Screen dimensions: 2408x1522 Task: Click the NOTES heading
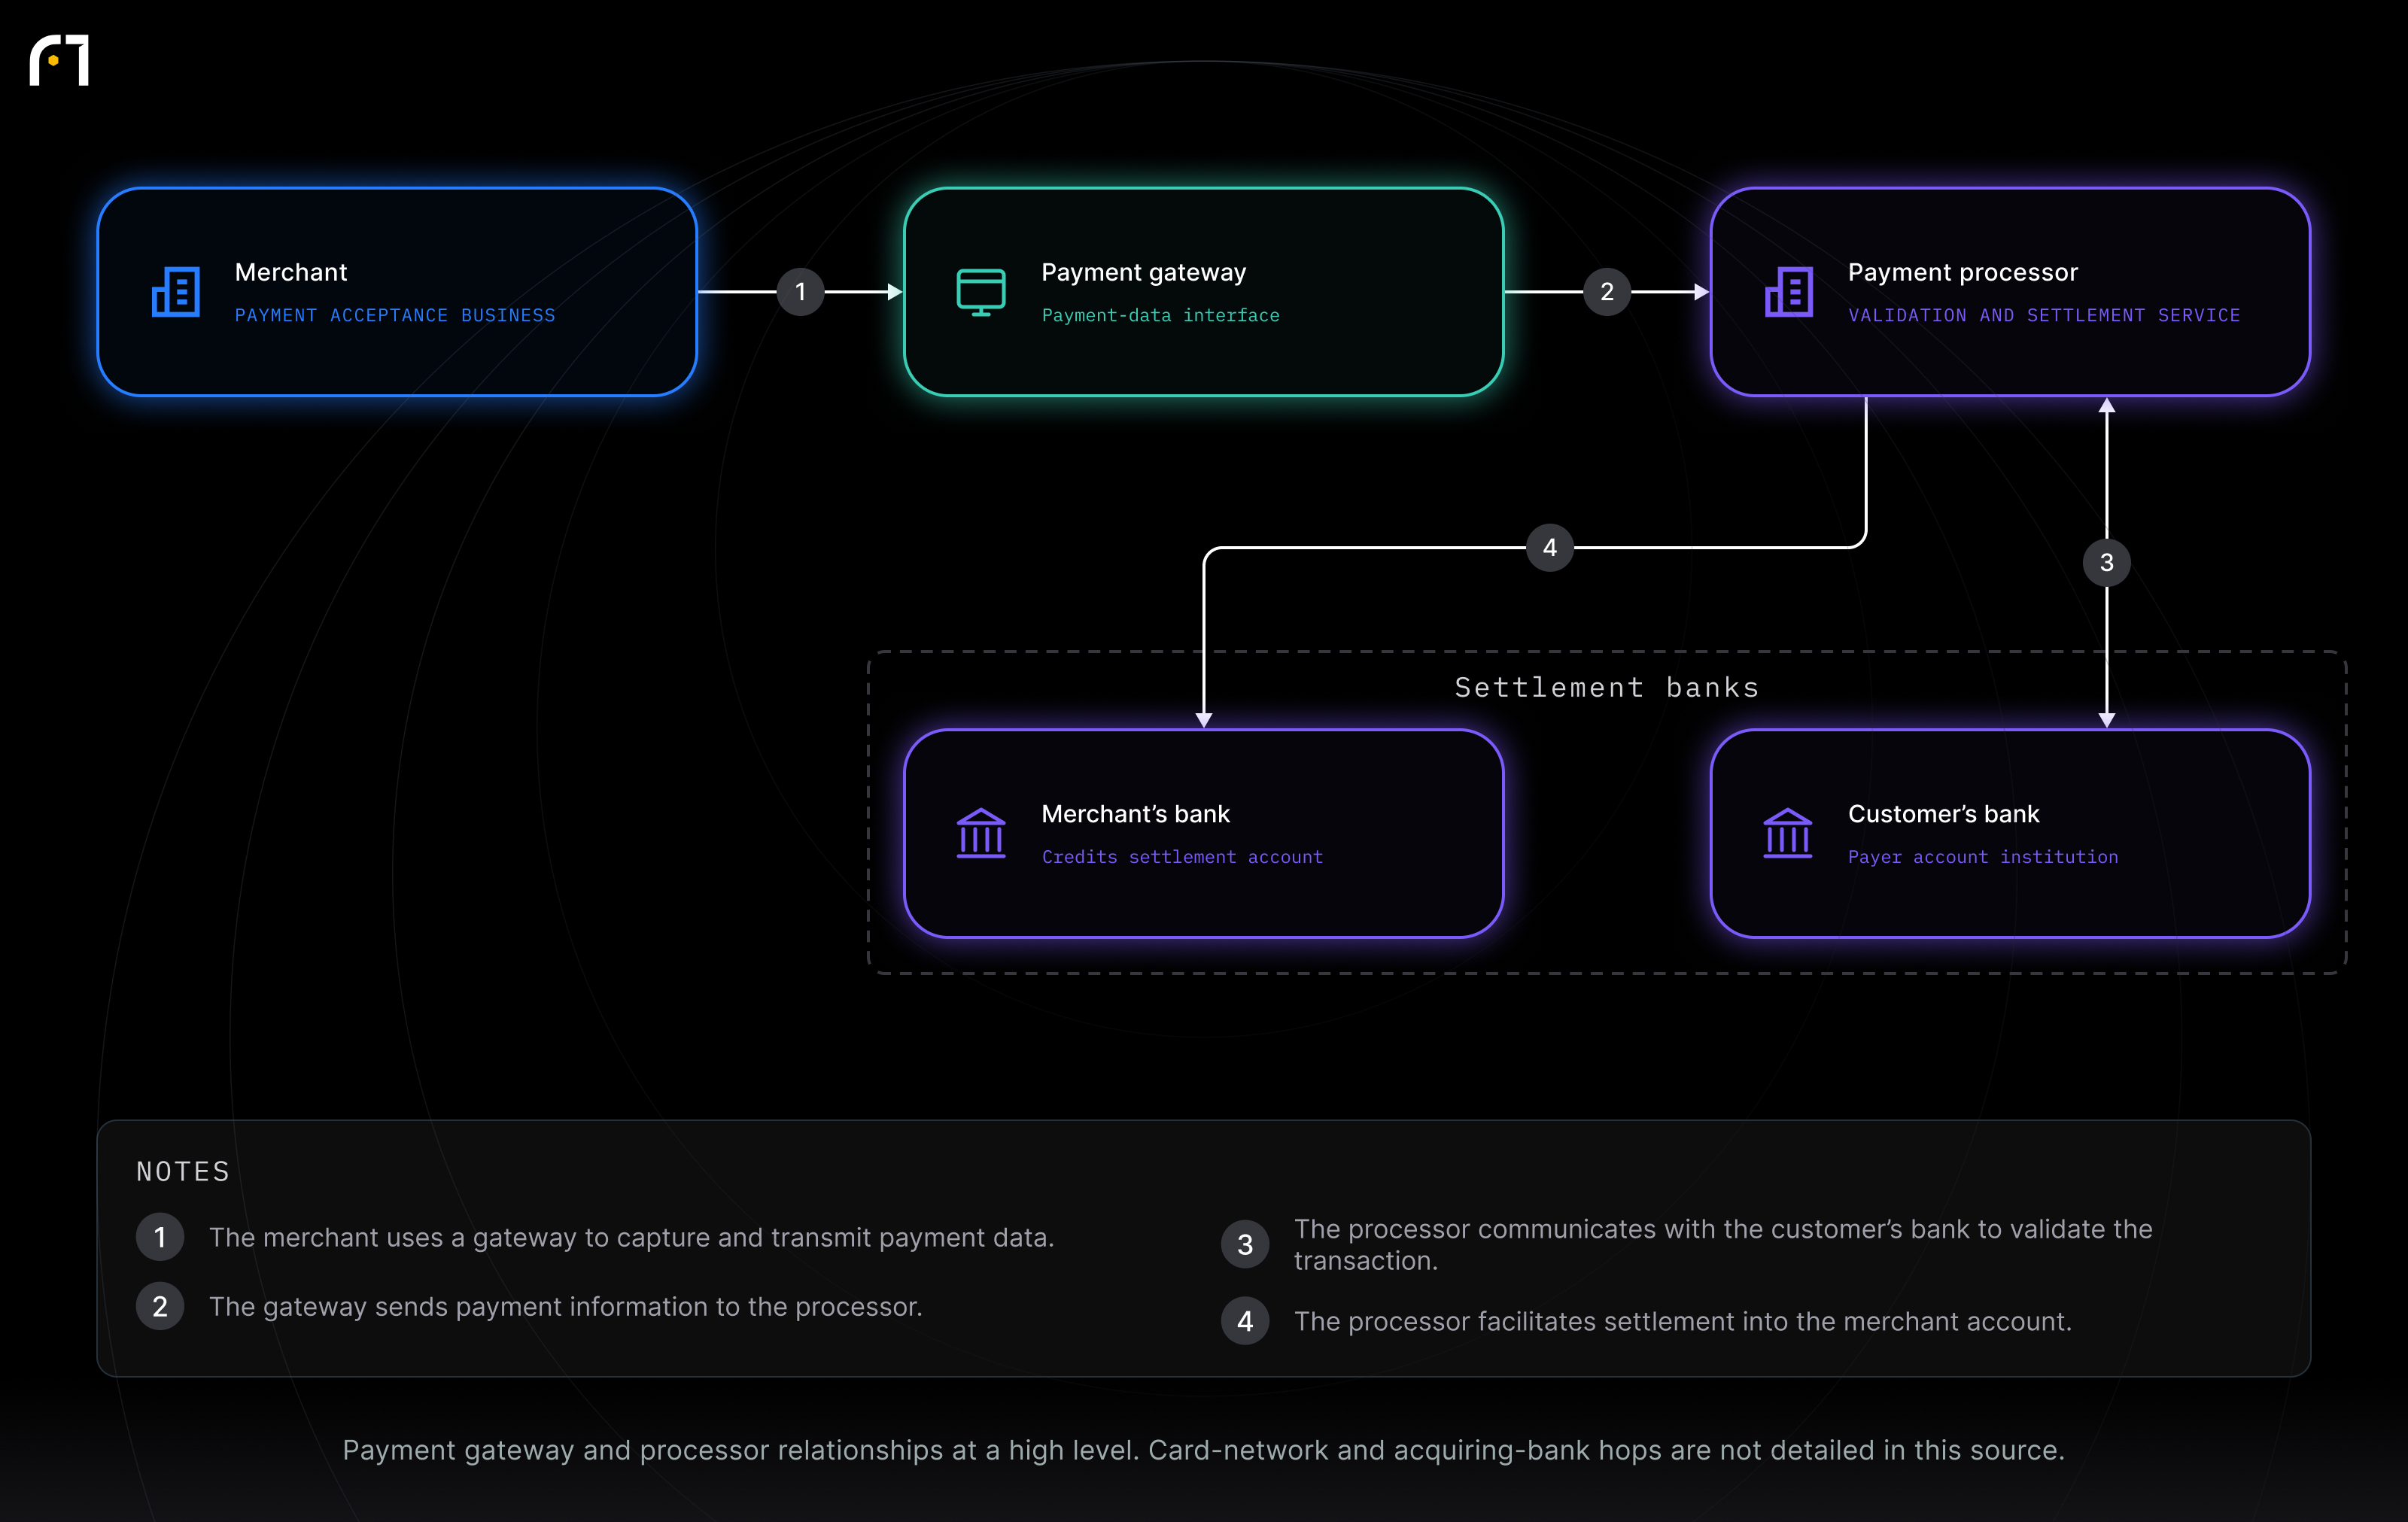click(x=183, y=1171)
